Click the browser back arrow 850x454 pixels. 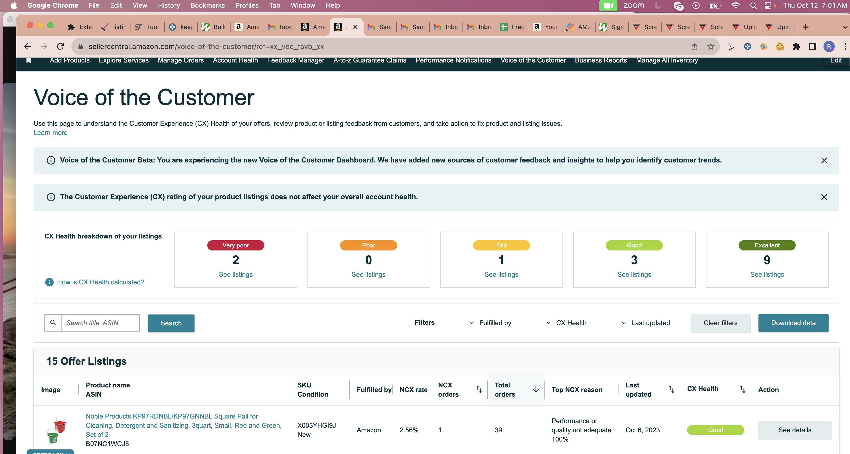pos(28,47)
